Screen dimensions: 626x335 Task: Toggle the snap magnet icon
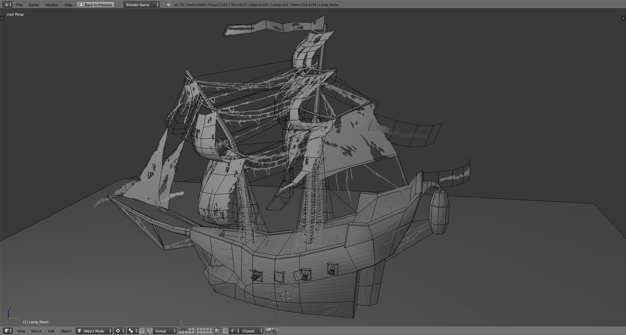tap(225, 331)
